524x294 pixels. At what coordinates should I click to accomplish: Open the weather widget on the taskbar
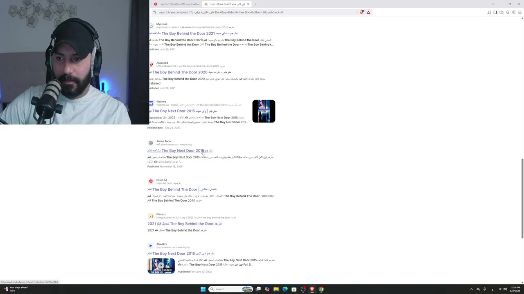(16, 289)
